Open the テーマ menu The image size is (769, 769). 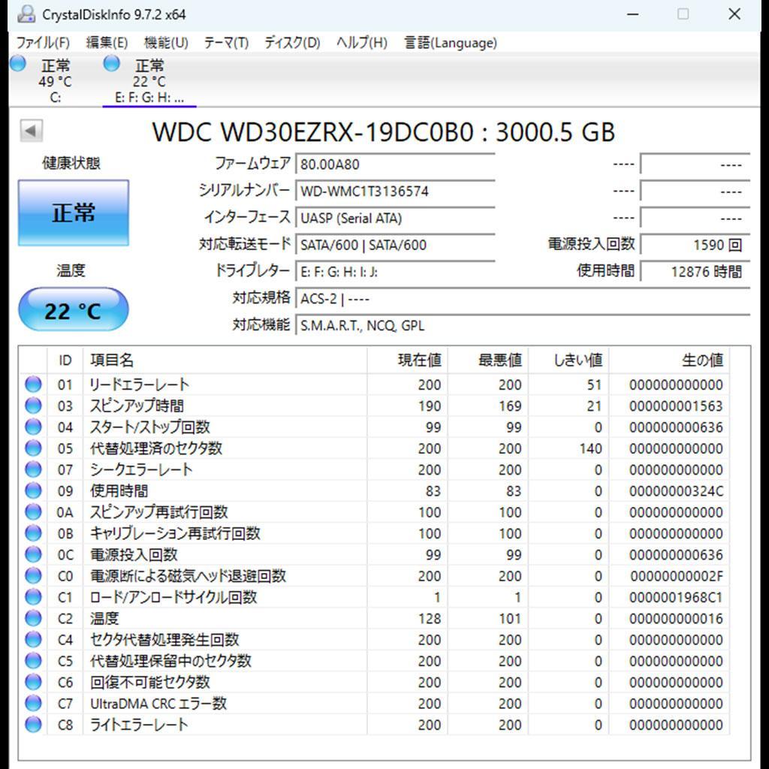pos(225,43)
